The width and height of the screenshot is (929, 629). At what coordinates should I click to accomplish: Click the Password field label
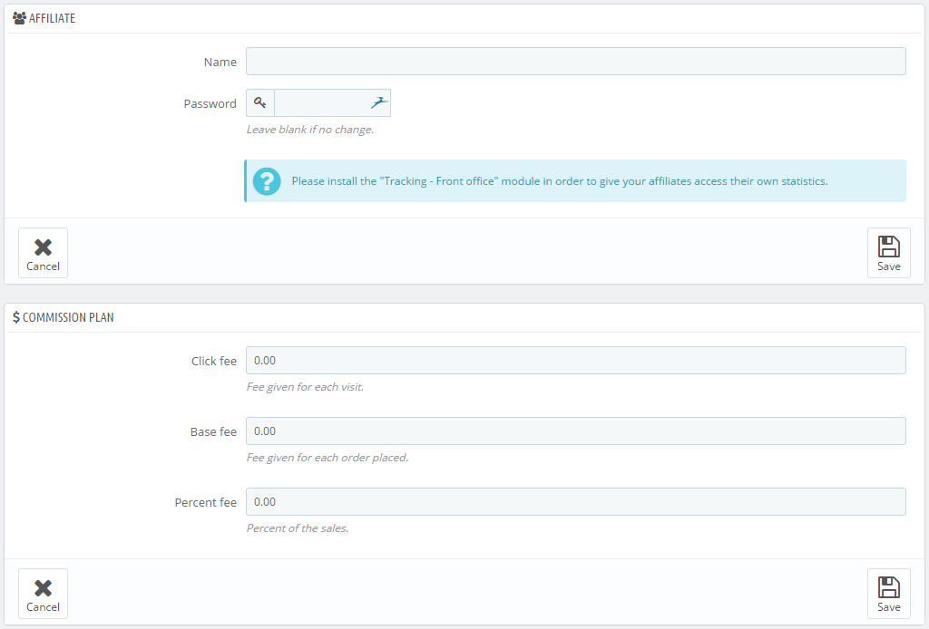210,104
